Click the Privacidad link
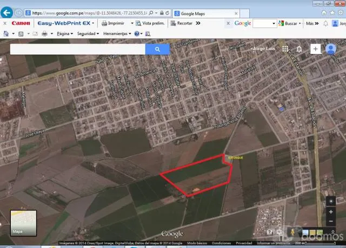 [x=244, y=243]
